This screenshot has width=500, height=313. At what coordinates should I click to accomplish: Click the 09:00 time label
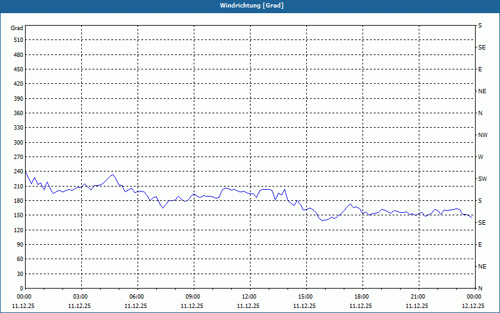pos(193,297)
